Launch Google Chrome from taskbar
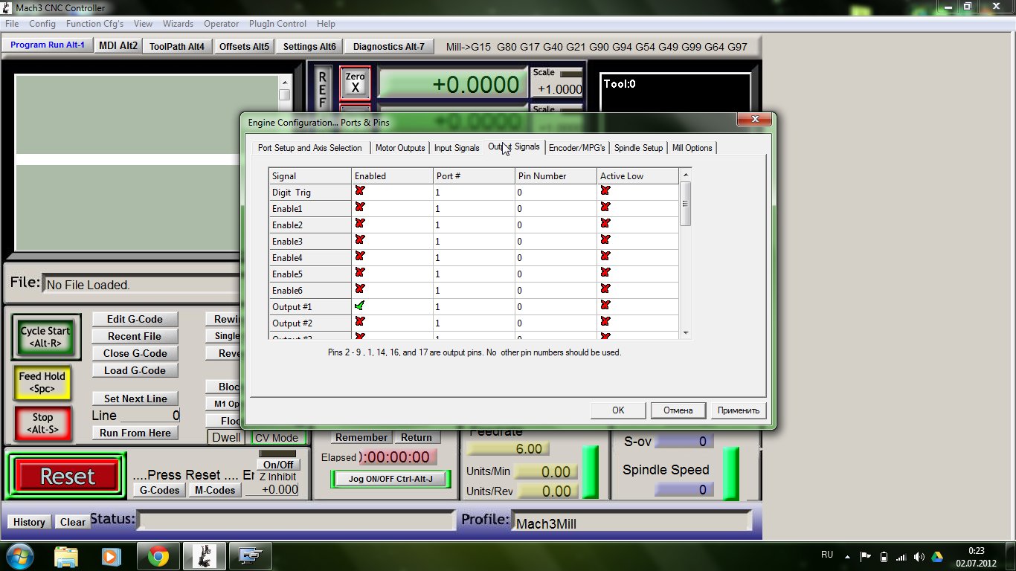Image resolution: width=1016 pixels, height=571 pixels. [158, 555]
